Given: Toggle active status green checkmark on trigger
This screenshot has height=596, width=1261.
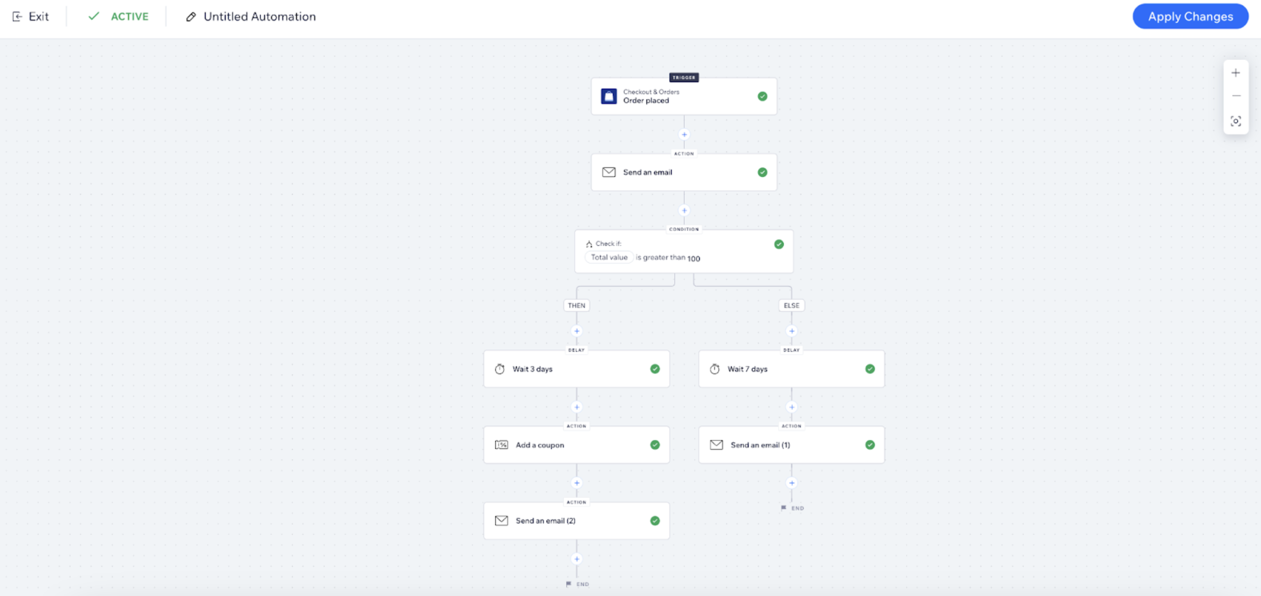Looking at the screenshot, I should click(762, 96).
